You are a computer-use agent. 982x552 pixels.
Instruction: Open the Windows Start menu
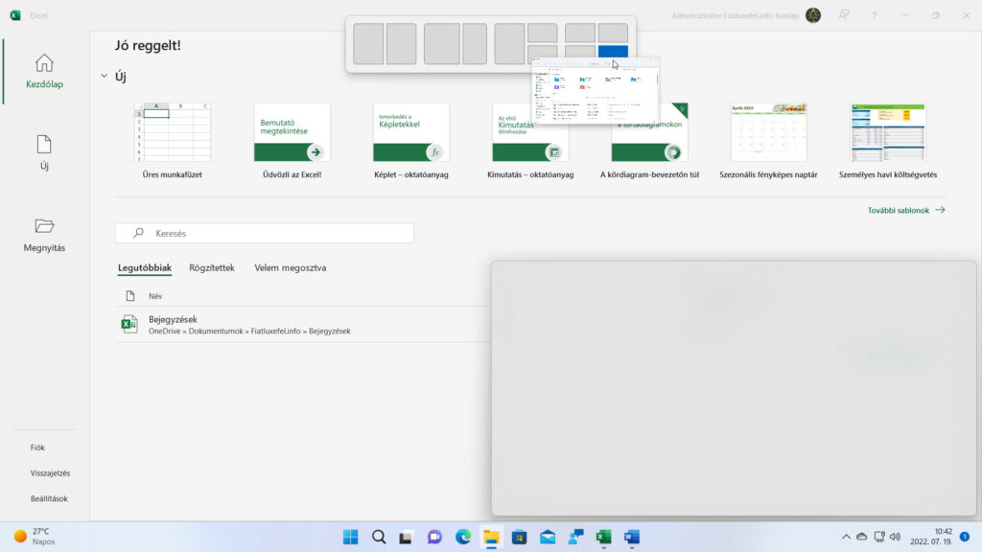click(350, 537)
